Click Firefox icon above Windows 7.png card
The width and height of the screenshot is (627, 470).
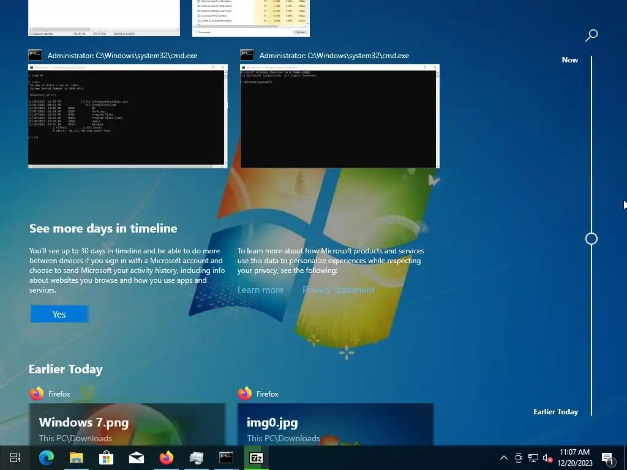pyautogui.click(x=37, y=394)
